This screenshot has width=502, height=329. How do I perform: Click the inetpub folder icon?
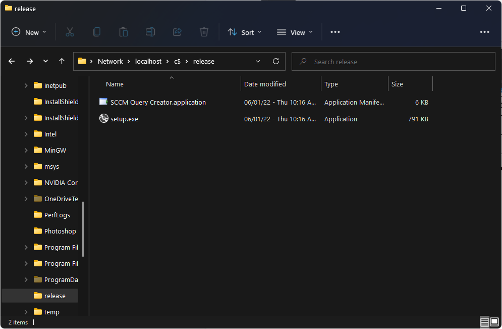[38, 85]
